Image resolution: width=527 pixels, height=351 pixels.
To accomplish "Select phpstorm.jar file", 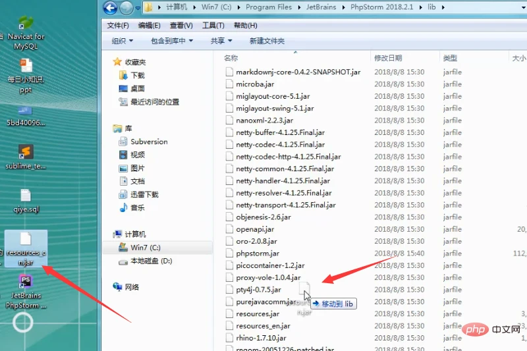I will coord(253,254).
